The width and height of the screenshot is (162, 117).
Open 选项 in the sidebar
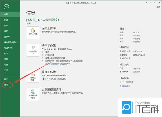[6, 85]
